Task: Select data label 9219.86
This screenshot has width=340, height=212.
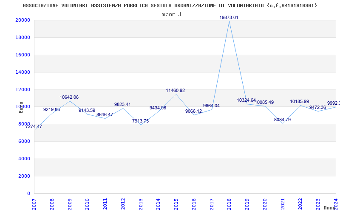Action: tap(51, 109)
